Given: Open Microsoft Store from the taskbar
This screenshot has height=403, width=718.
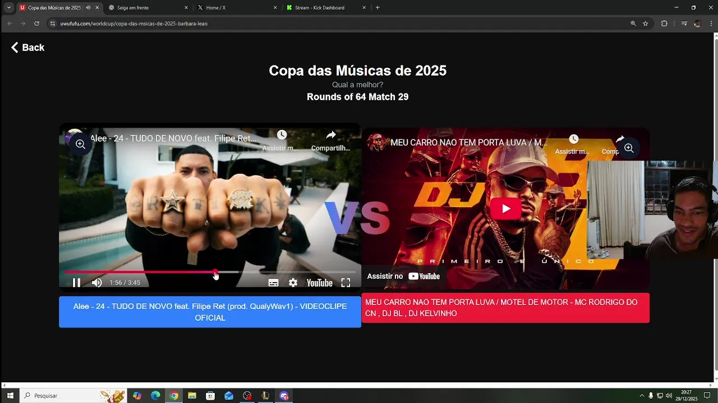Looking at the screenshot, I should click(x=210, y=396).
